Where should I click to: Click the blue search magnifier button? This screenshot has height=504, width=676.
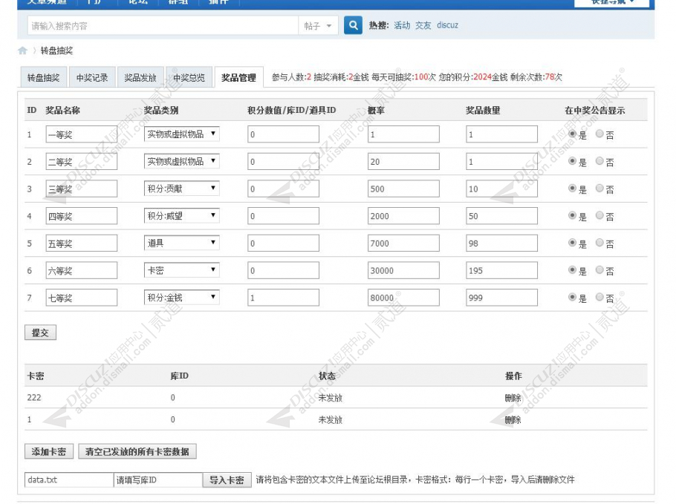(x=353, y=25)
